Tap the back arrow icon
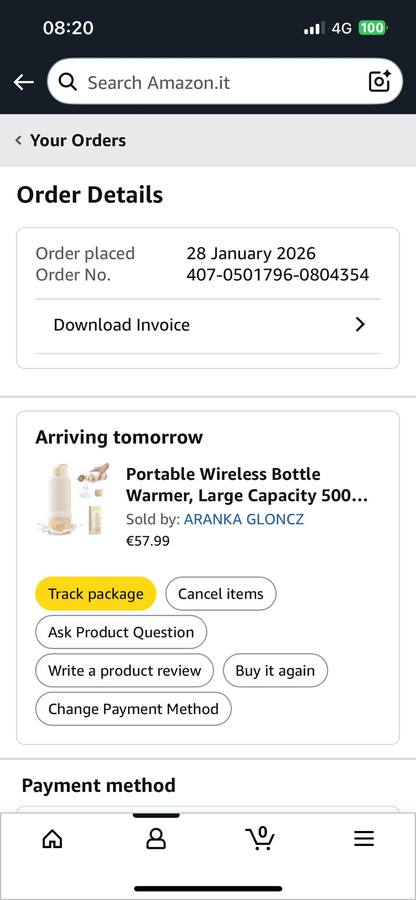This screenshot has height=900, width=416. click(24, 82)
